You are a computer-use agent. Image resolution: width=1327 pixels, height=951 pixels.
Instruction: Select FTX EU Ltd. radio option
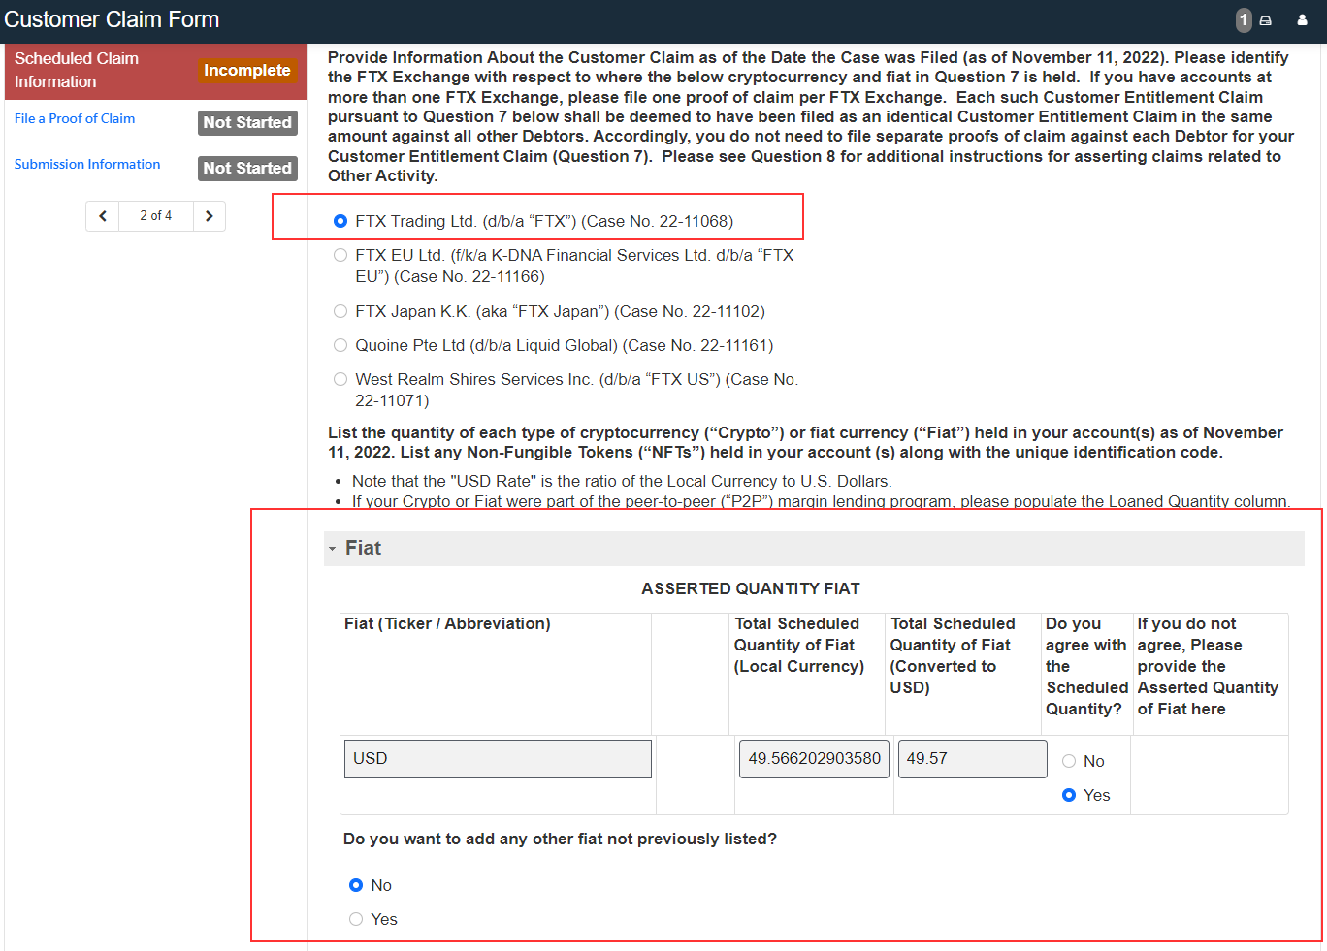[340, 255]
